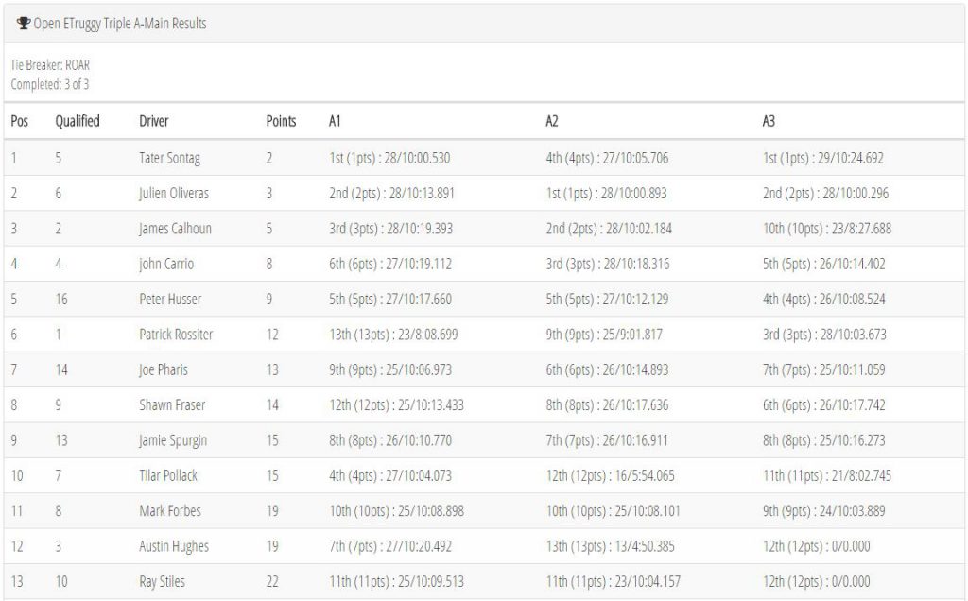This screenshot has width=968, height=601.
Task: Select driver name Ray Stiles
Action: 162,581
